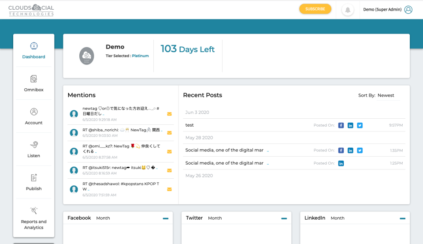Click LinkedIn icon on 1:35PM post
The image size is (423, 244).
[350, 150]
